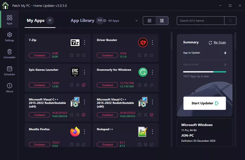
Task: Switch to list view layout
Action: [150, 21]
